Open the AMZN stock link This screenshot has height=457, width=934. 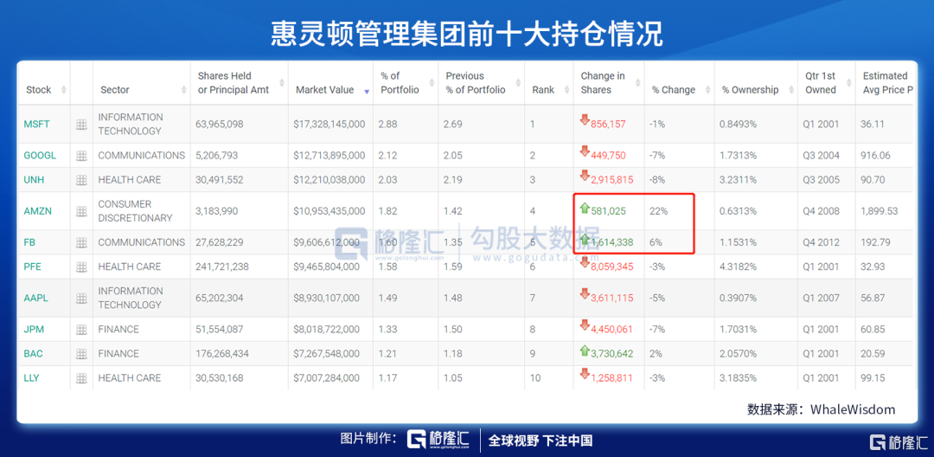(36, 211)
